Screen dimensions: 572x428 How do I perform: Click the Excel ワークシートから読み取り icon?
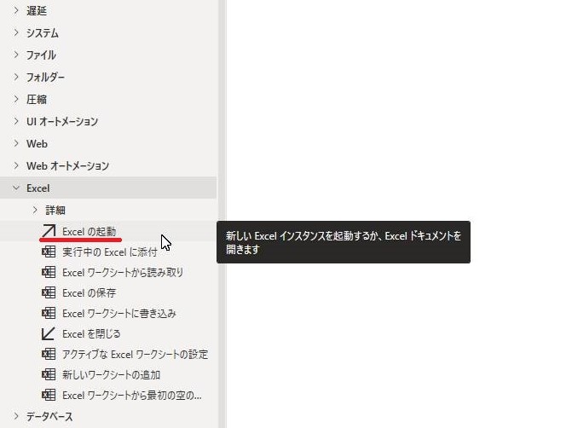tap(48, 272)
